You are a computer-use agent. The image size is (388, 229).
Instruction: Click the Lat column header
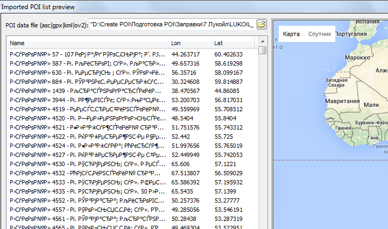coord(232,42)
